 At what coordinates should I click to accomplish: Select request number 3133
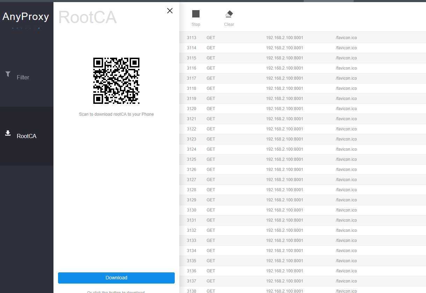192,241
